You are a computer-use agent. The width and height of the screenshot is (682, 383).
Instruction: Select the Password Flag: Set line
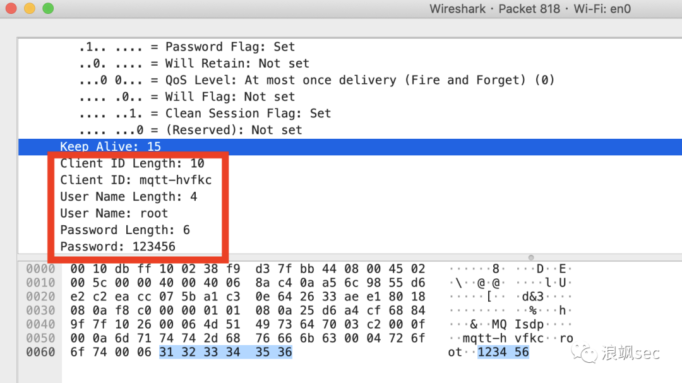pyautogui.click(x=187, y=47)
